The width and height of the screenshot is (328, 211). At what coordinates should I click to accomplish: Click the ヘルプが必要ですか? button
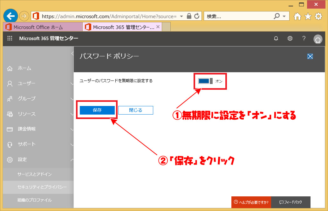point(251,202)
